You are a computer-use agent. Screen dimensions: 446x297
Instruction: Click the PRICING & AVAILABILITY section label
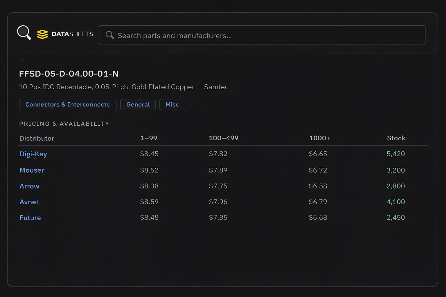click(x=64, y=124)
